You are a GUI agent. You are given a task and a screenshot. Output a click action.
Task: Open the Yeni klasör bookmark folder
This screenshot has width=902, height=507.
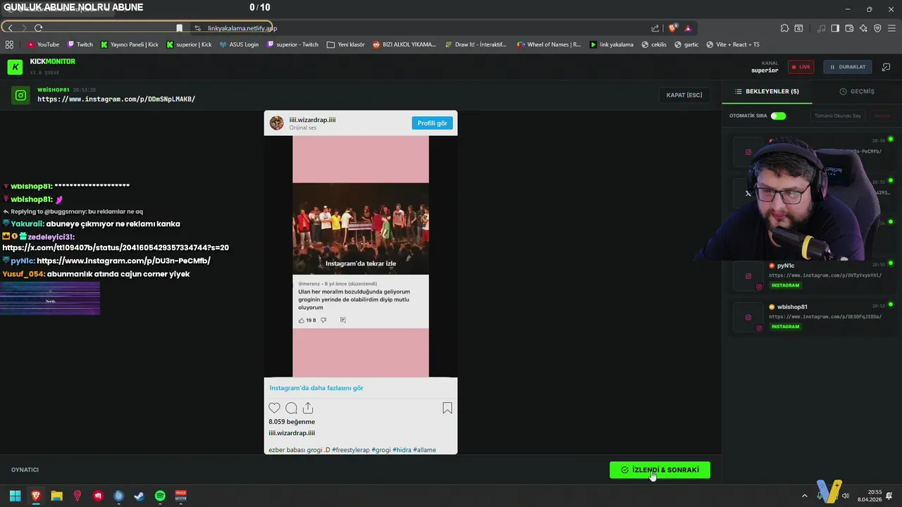click(345, 44)
